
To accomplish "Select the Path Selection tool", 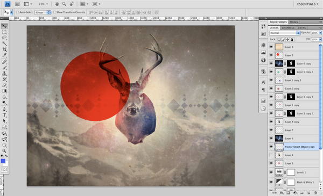I will [4, 121].
